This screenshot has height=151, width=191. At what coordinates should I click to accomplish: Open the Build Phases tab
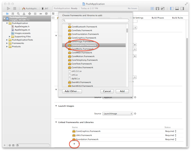click(x=158, y=18)
